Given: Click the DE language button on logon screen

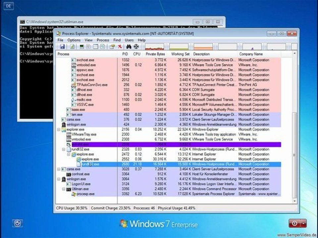Looking at the screenshot, I should [x=9, y=6].
